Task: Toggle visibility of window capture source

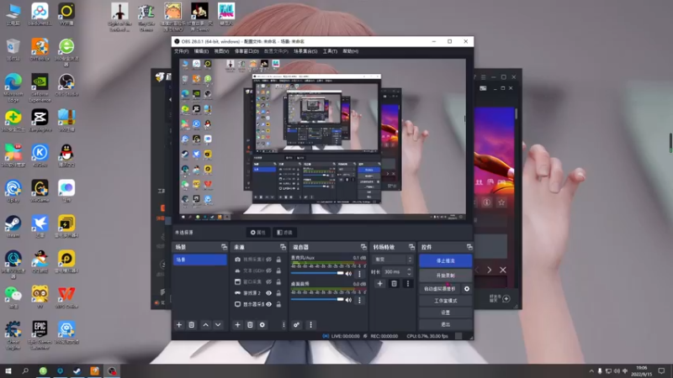Action: coord(268,282)
